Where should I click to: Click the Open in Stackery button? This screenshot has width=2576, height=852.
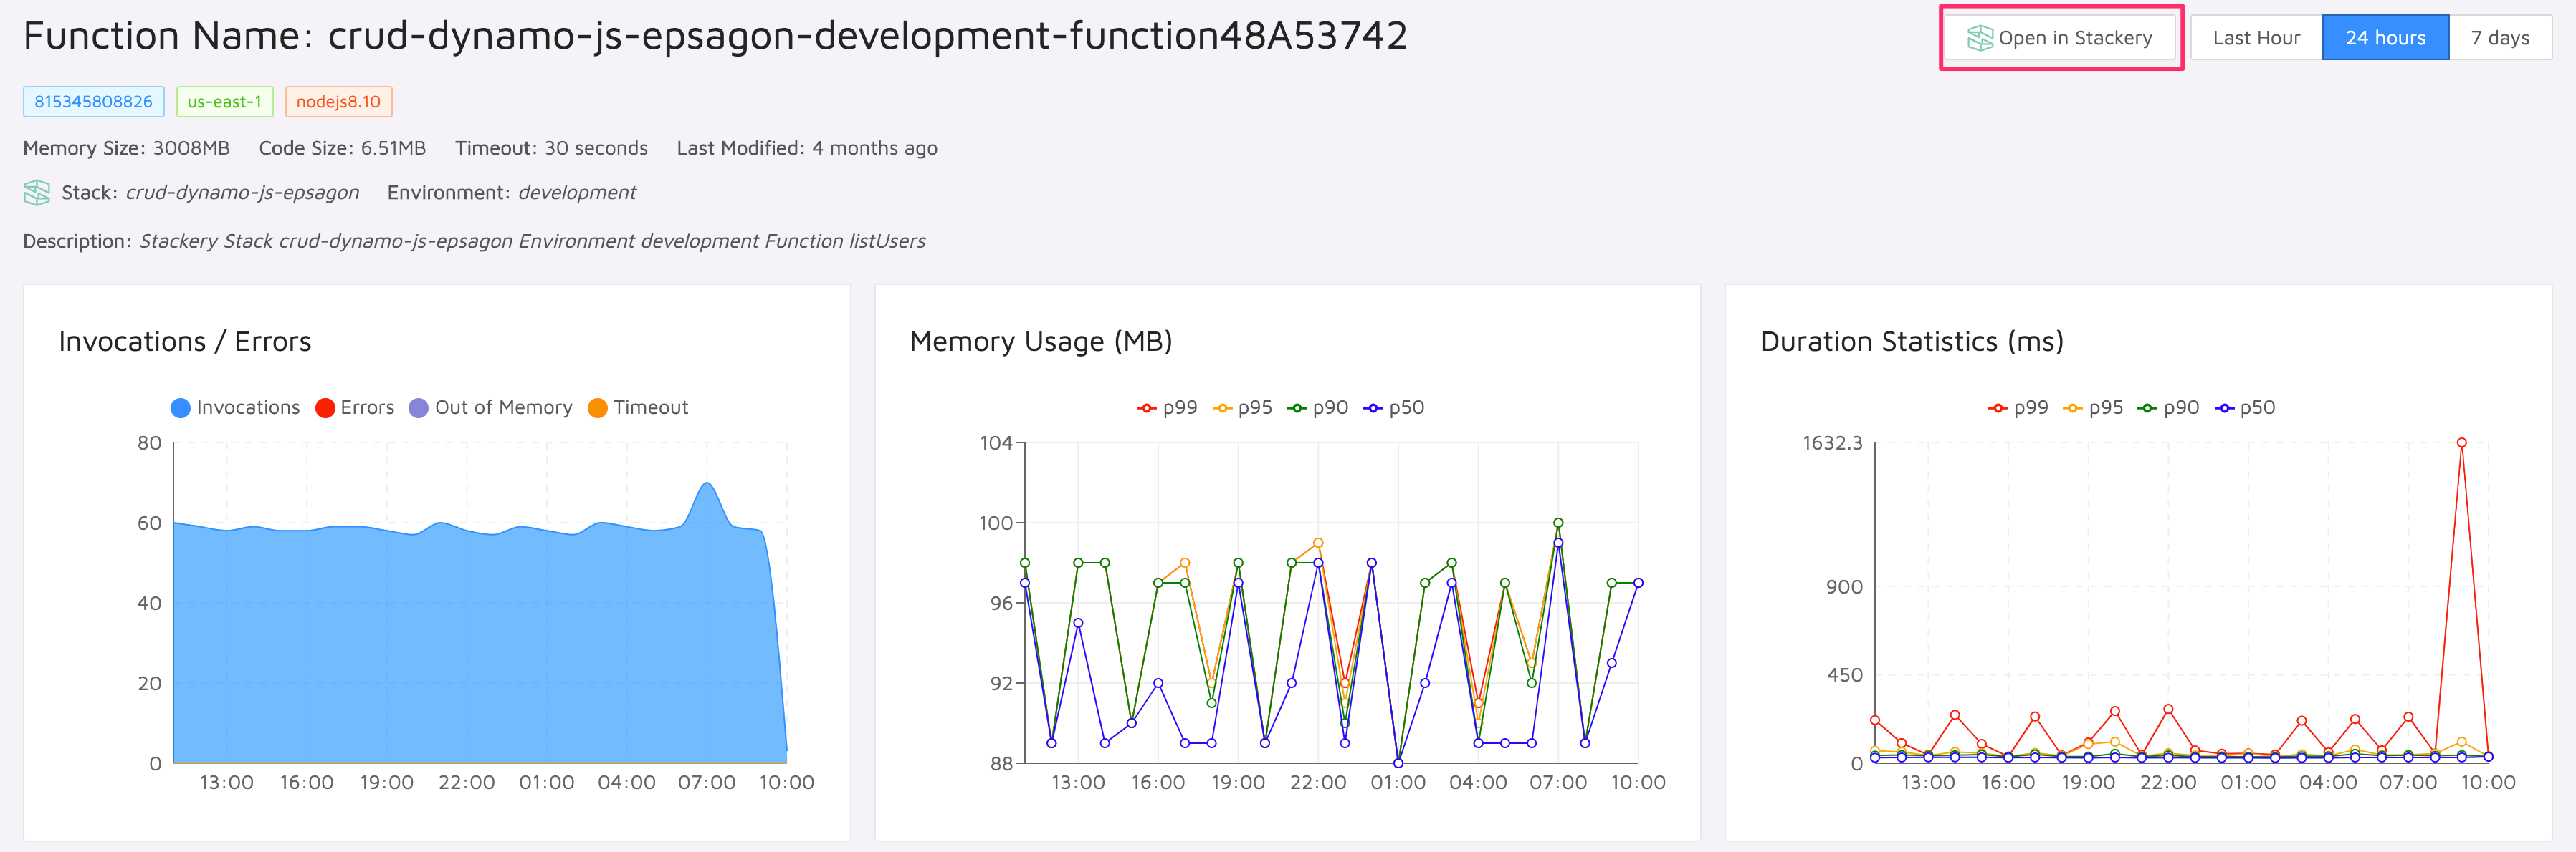[2060, 38]
